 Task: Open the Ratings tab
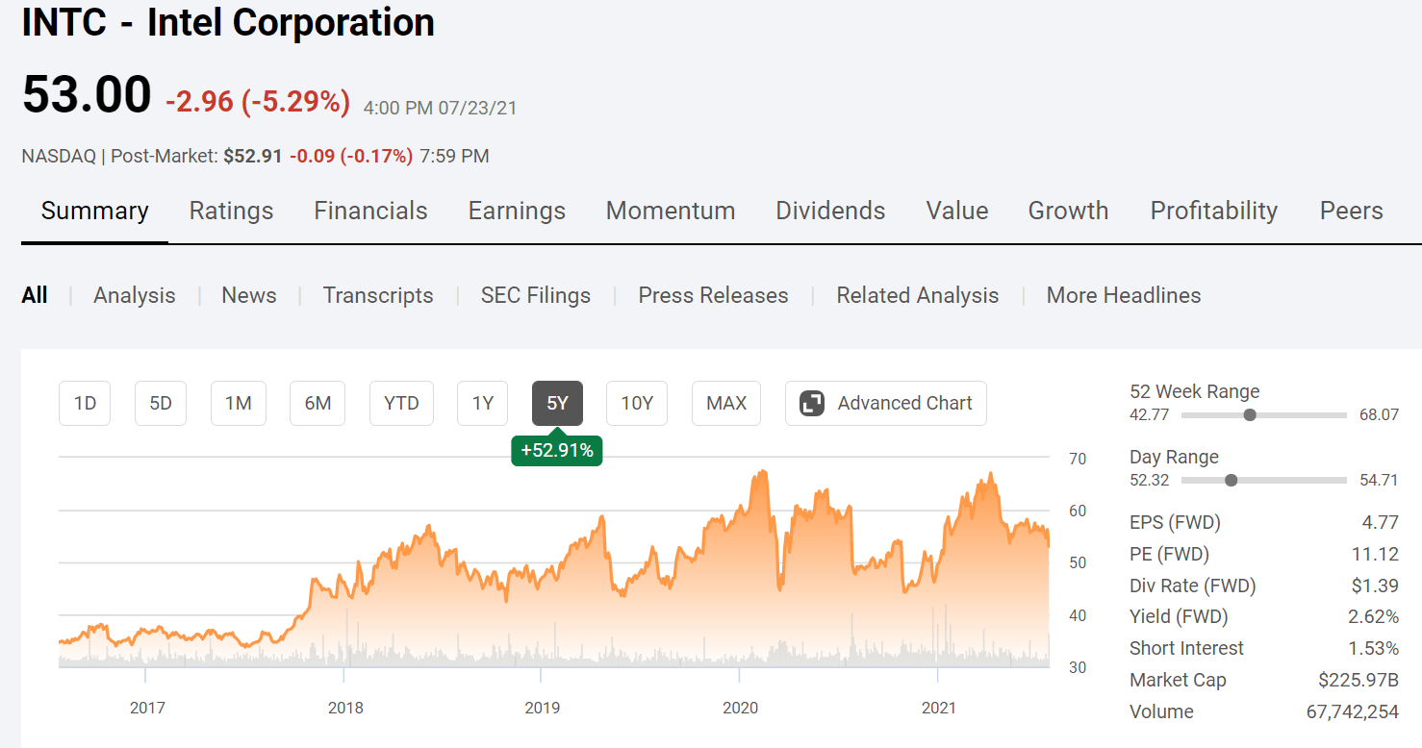[231, 211]
